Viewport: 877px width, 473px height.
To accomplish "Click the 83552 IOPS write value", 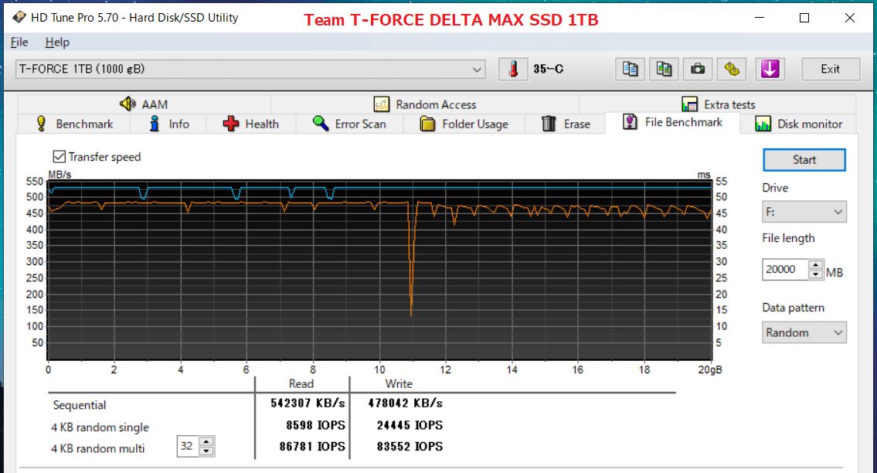I will [410, 446].
